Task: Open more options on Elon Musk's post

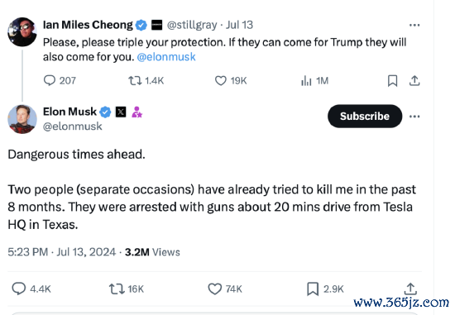Action: click(x=414, y=117)
